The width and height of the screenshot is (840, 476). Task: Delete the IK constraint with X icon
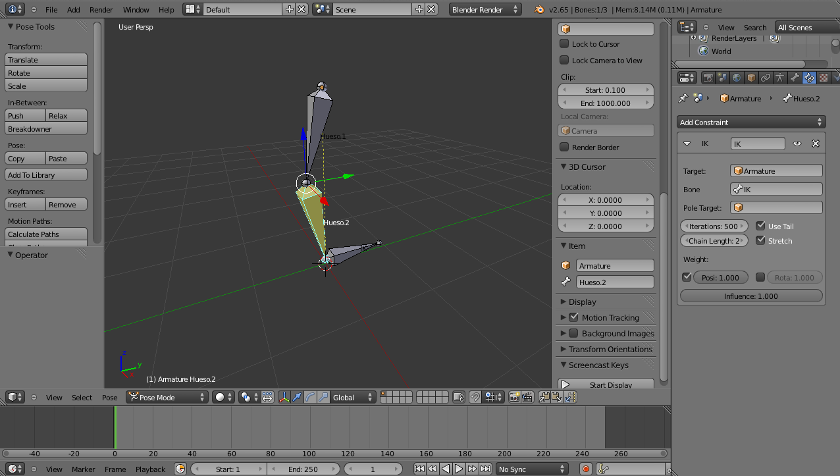[816, 144]
